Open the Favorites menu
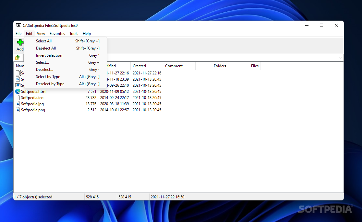Screen dimensions: 362x222 57,34
